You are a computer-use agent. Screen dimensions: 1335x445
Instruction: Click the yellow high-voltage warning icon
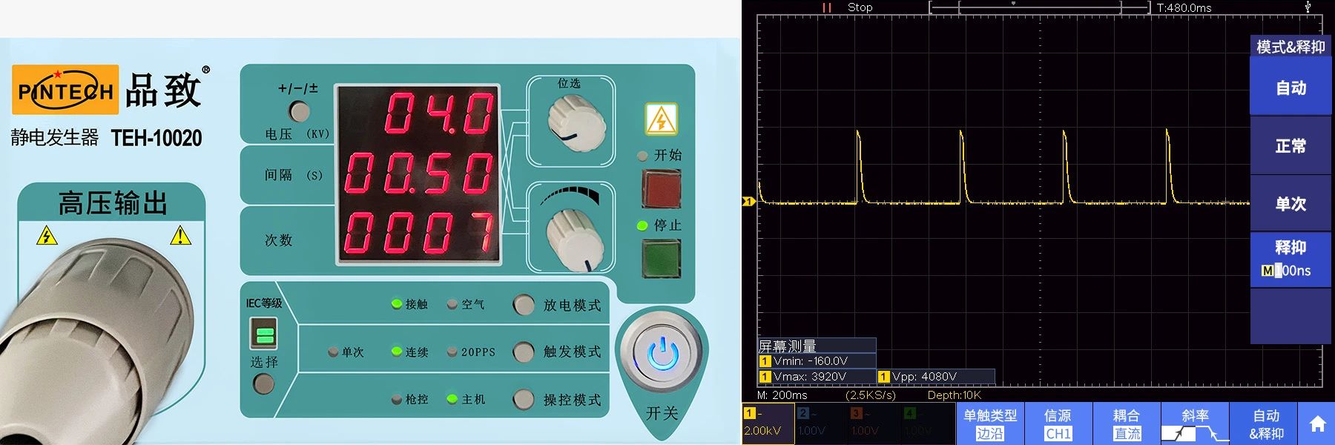pyautogui.click(x=660, y=119)
